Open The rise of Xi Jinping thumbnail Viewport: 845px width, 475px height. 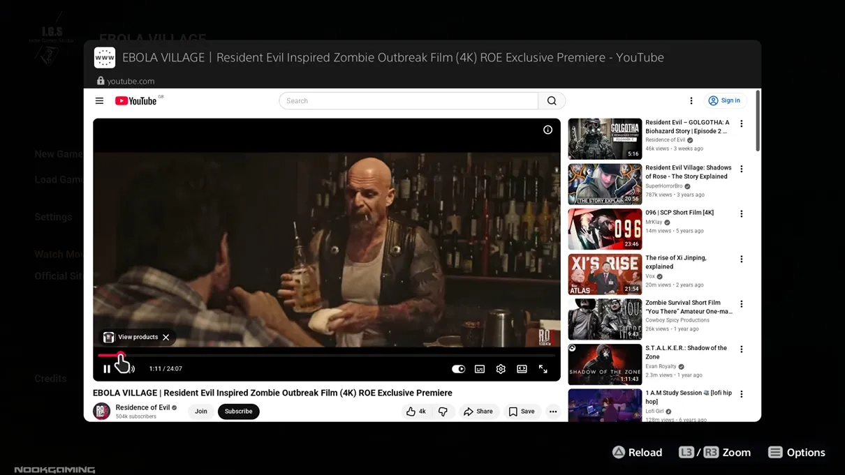click(605, 274)
